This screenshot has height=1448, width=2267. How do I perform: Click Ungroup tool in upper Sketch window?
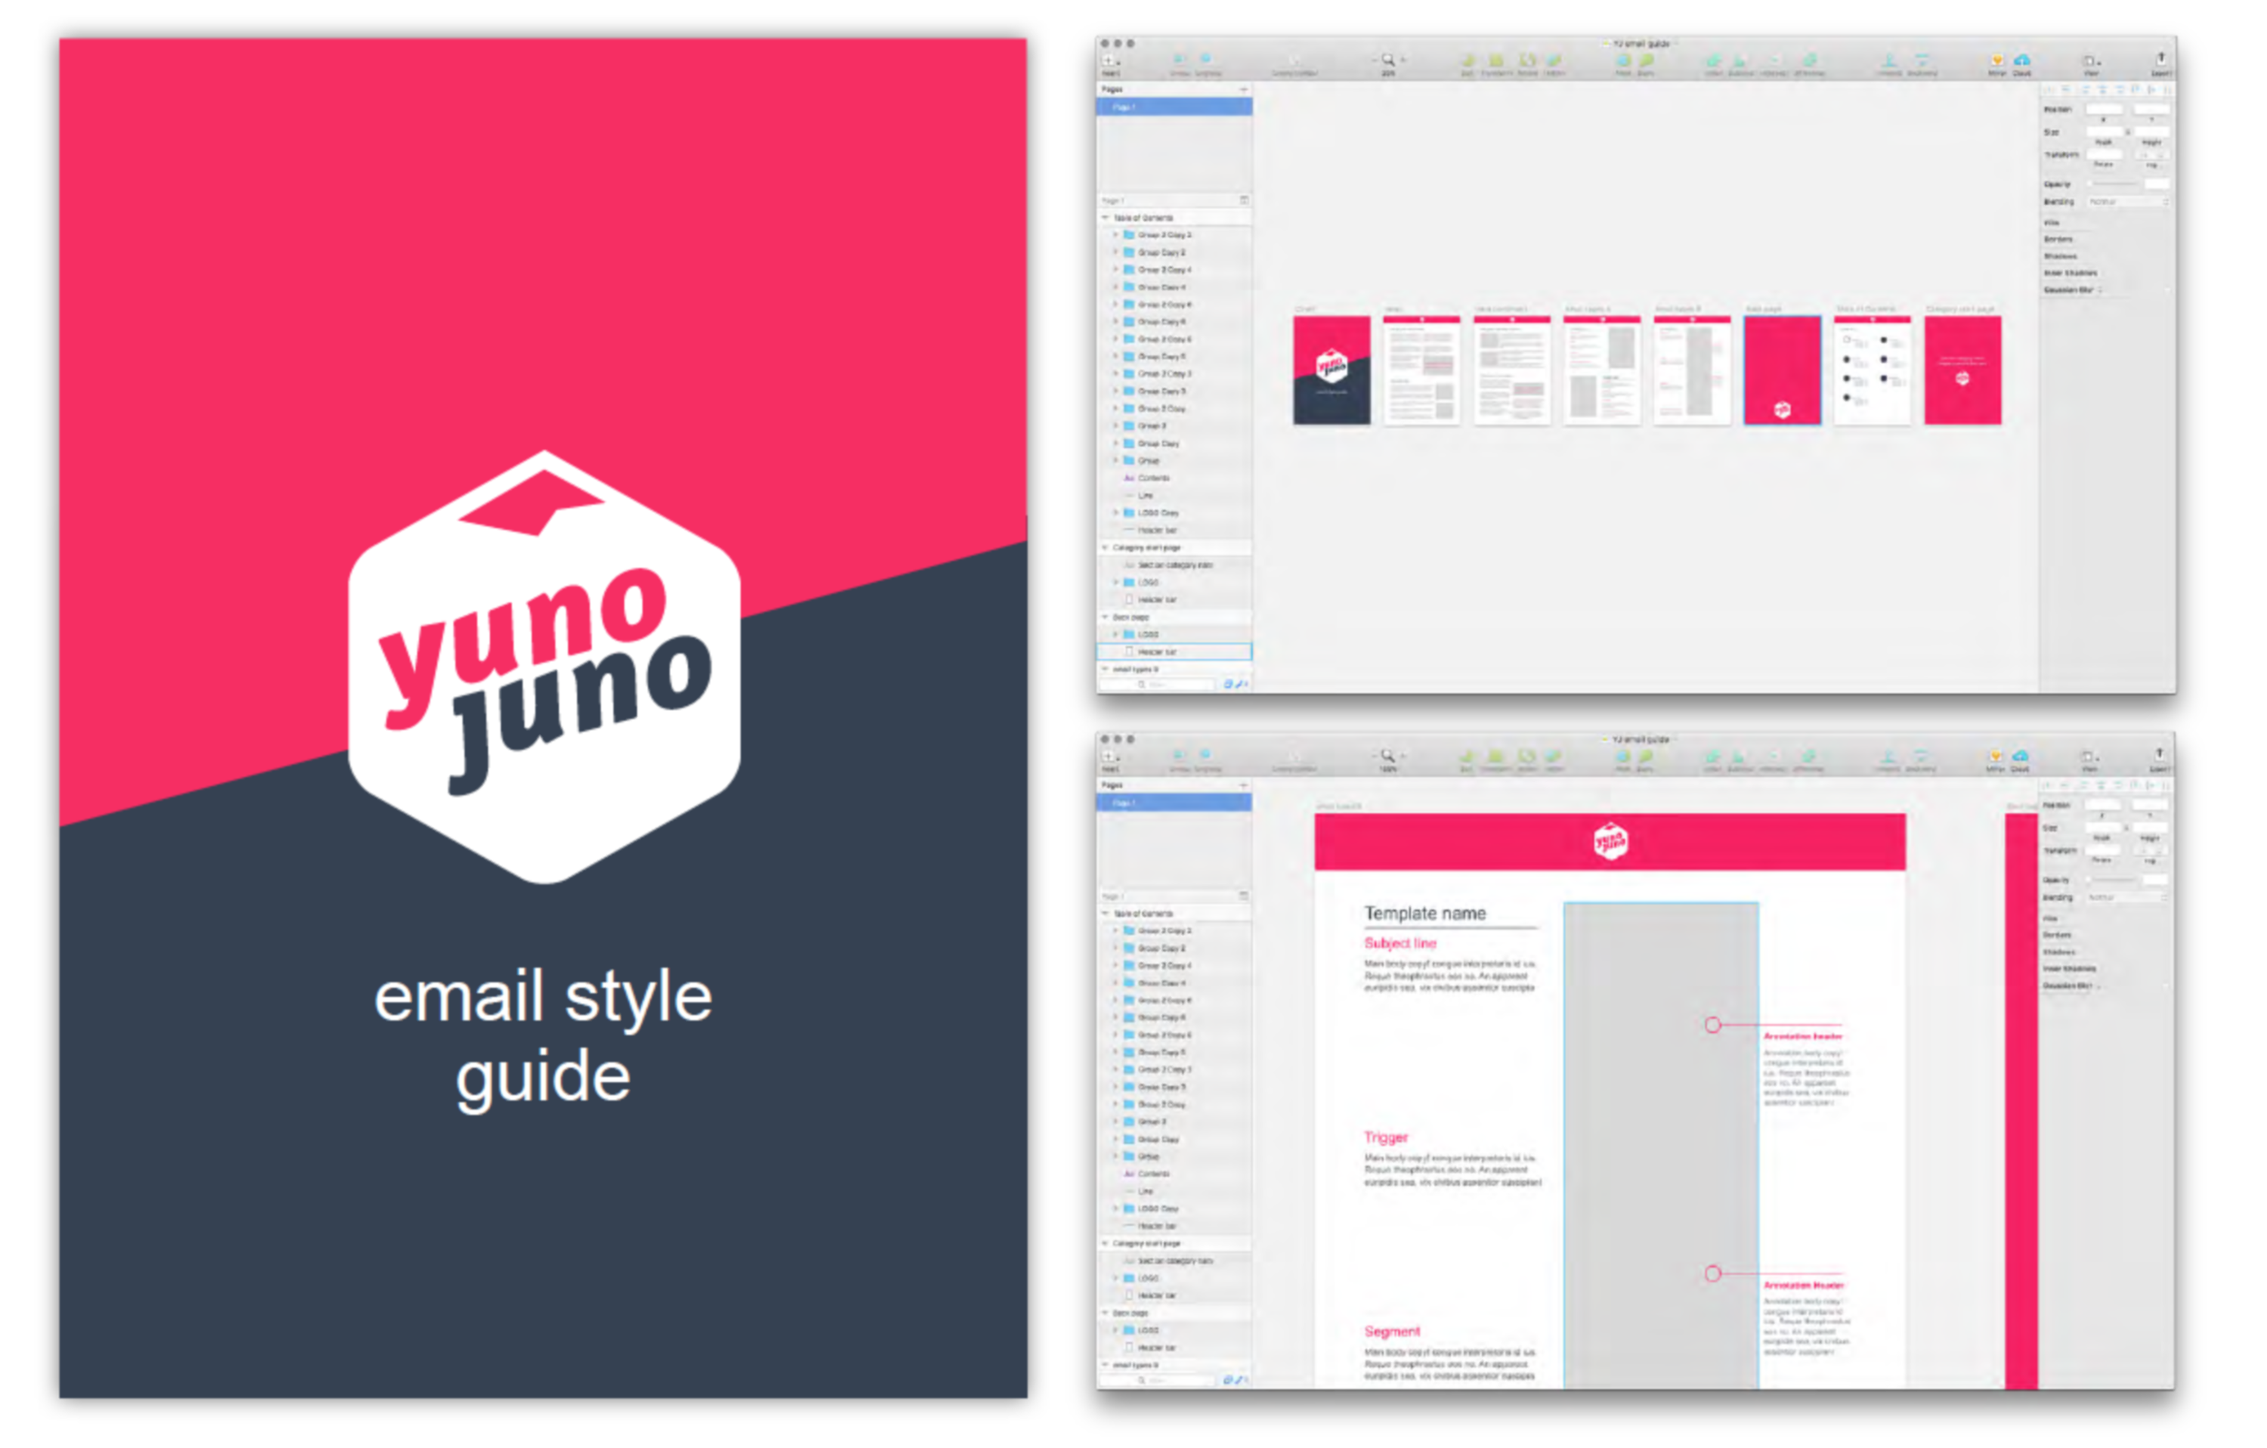click(x=1208, y=63)
